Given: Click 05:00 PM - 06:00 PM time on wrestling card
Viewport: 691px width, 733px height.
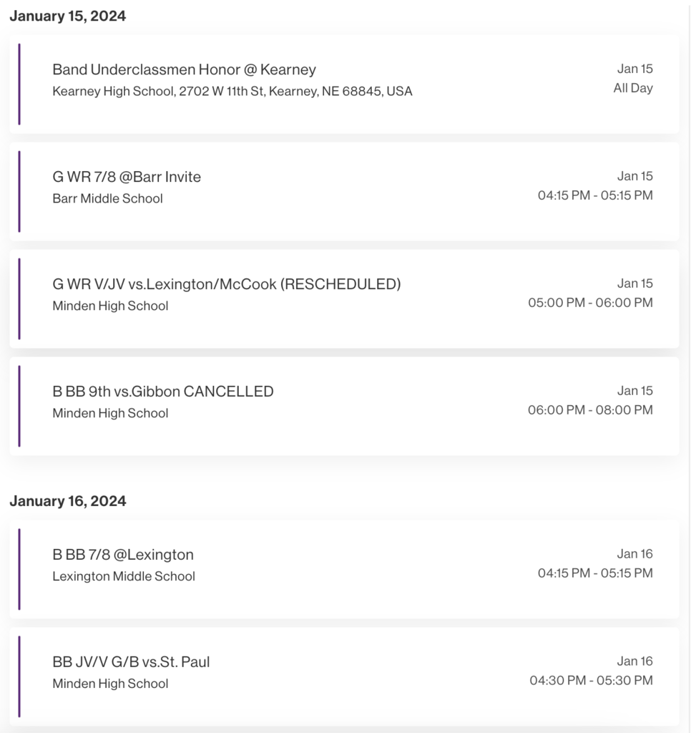Looking at the screenshot, I should pyautogui.click(x=591, y=303).
